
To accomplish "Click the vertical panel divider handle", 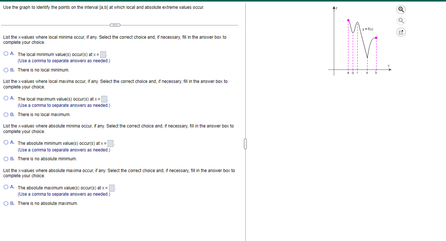I will click(x=245, y=144).
